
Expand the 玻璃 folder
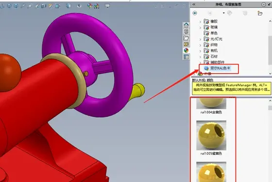tap(200, 28)
